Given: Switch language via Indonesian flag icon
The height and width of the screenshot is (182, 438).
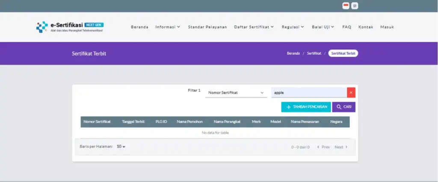Looking at the screenshot, I should [346, 6].
